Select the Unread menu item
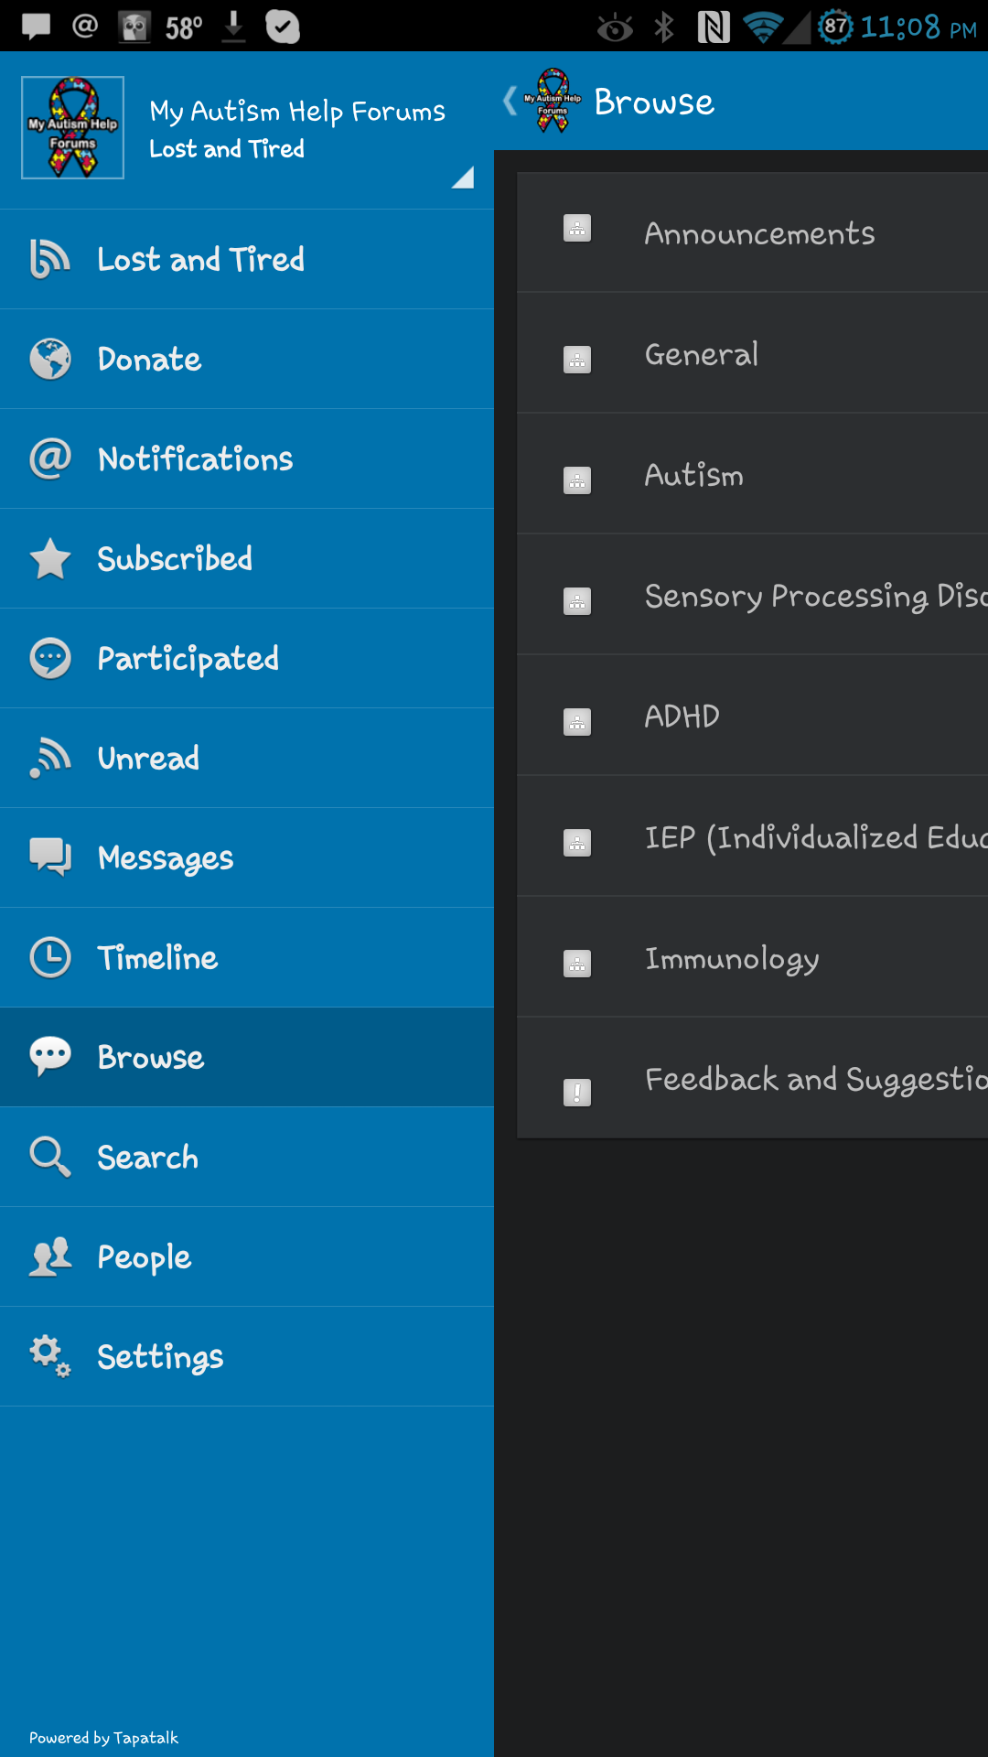Screen dimensions: 988x1757 tap(148, 758)
